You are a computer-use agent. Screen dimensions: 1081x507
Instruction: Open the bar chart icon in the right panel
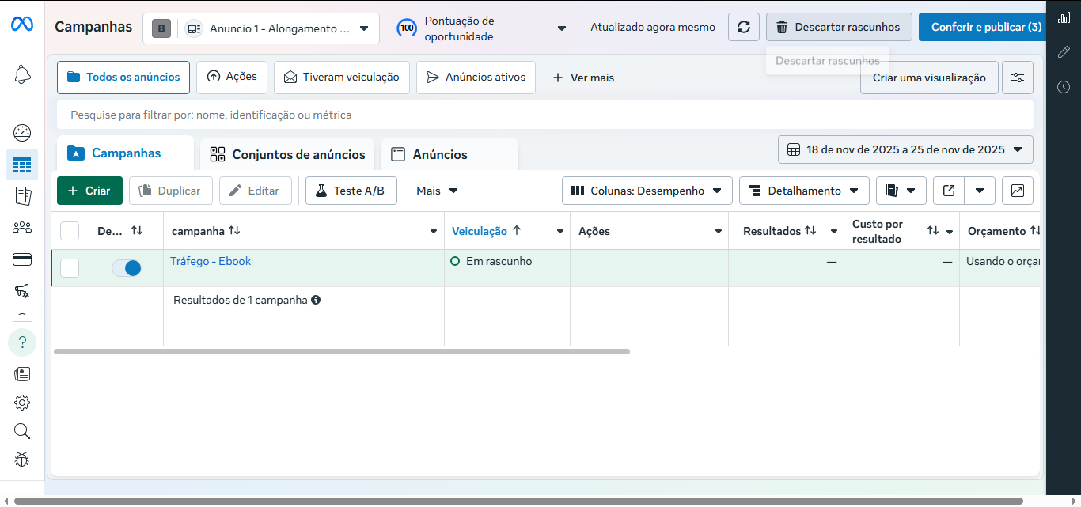click(1064, 17)
